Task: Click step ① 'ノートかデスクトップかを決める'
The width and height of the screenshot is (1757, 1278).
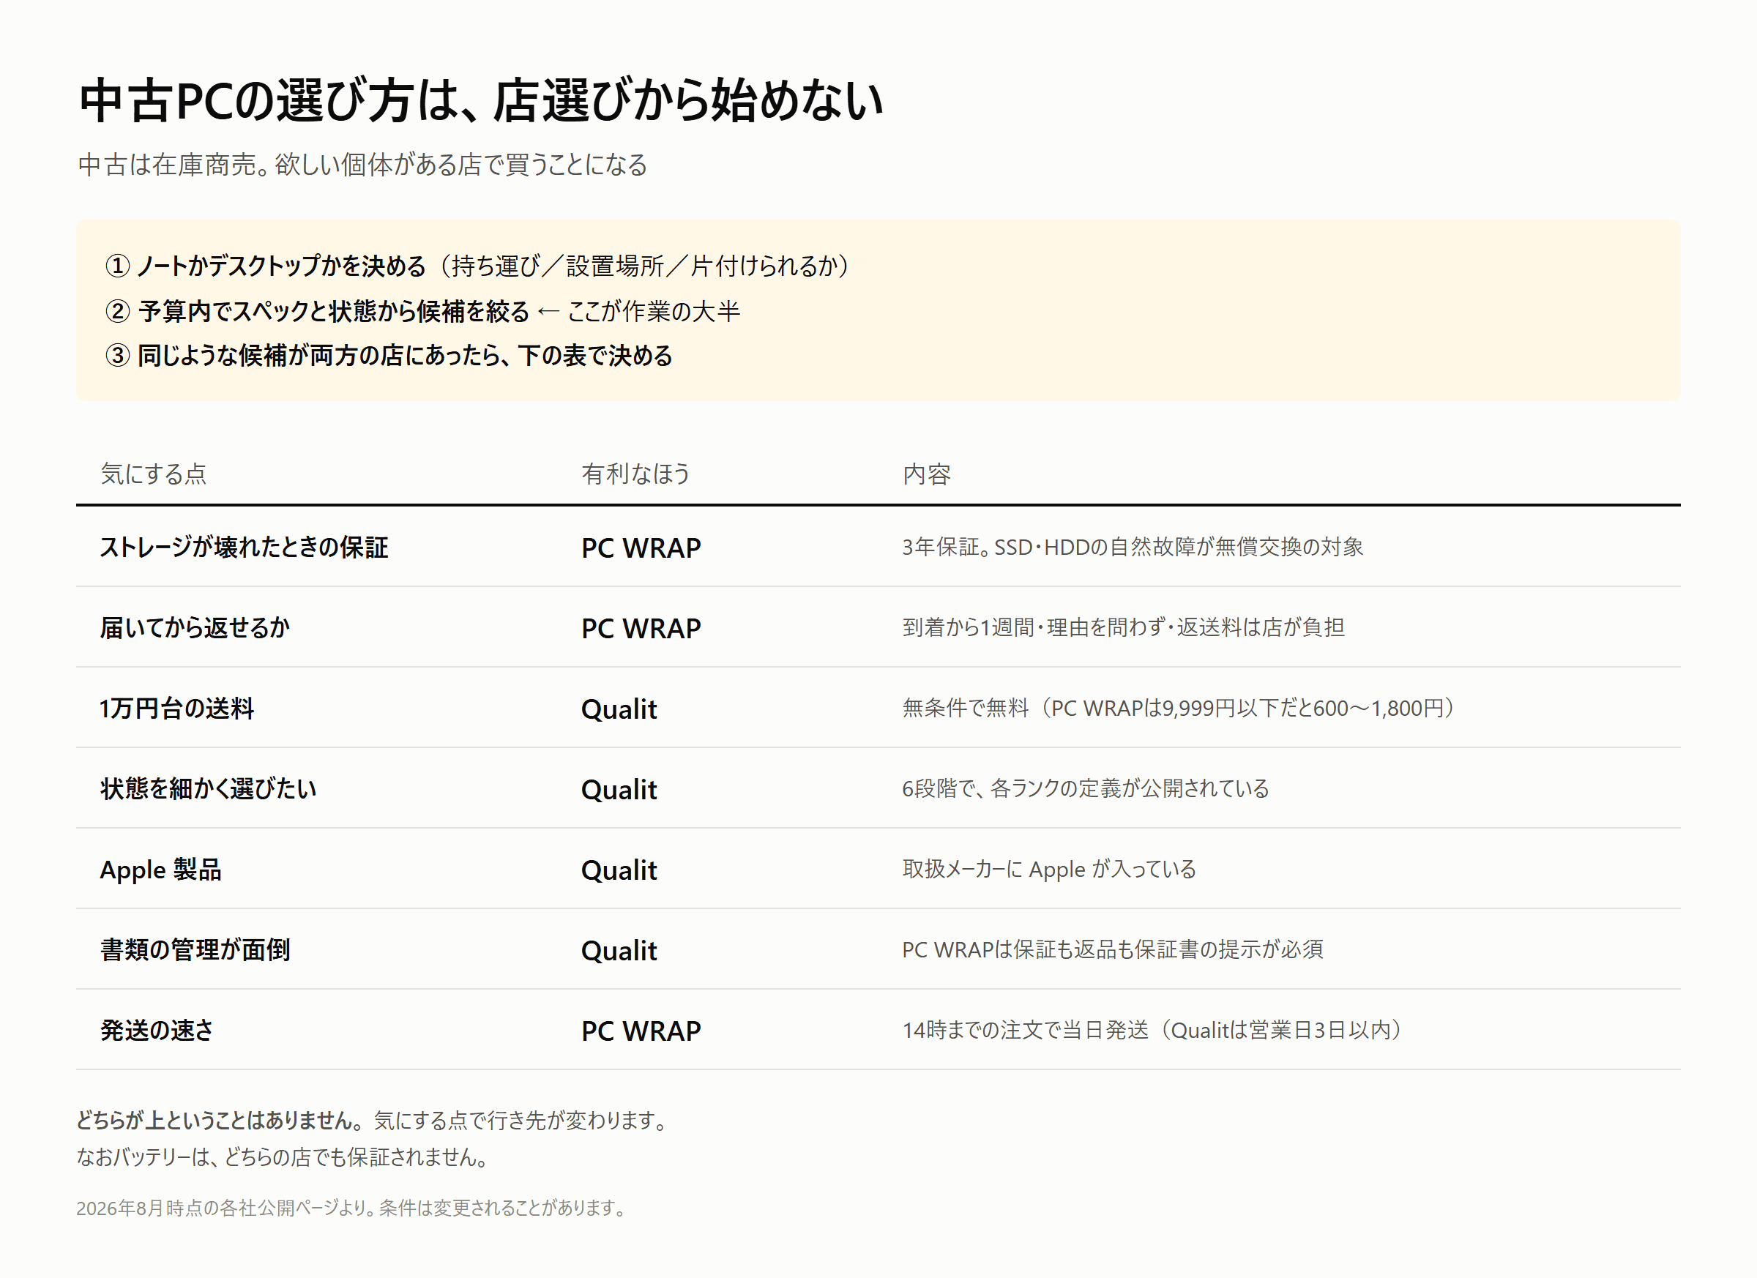Action: point(282,266)
